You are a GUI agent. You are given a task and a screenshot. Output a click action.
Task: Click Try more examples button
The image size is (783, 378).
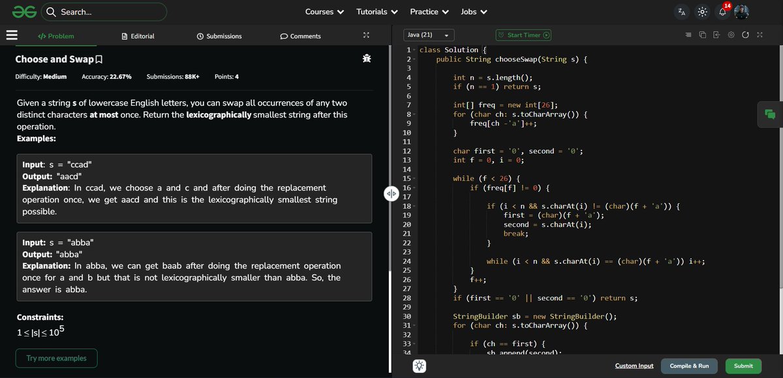56,358
